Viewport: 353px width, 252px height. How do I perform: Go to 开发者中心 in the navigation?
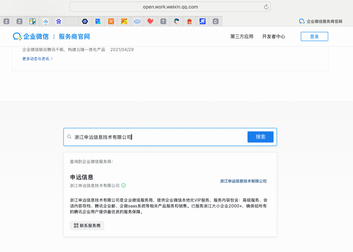click(x=273, y=37)
